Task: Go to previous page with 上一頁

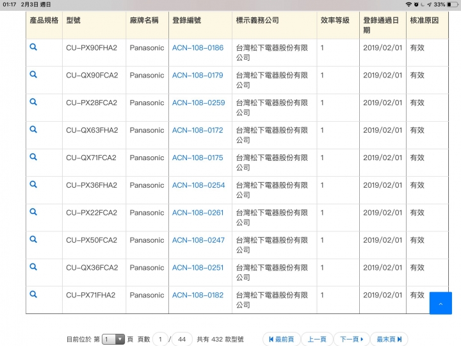Action: [317, 339]
